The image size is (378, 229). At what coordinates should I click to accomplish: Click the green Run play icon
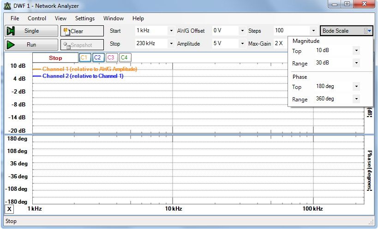coord(11,45)
